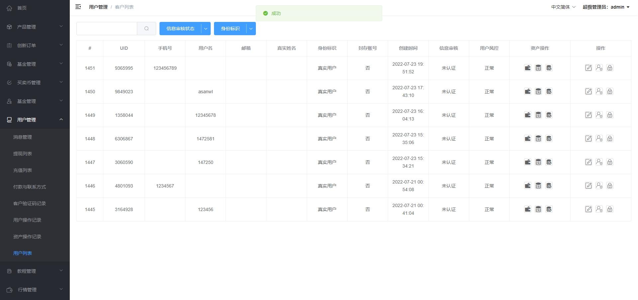This screenshot has width=638, height=300.
Task: Expand 买卖币管理 in the sidebar
Action: click(x=35, y=82)
